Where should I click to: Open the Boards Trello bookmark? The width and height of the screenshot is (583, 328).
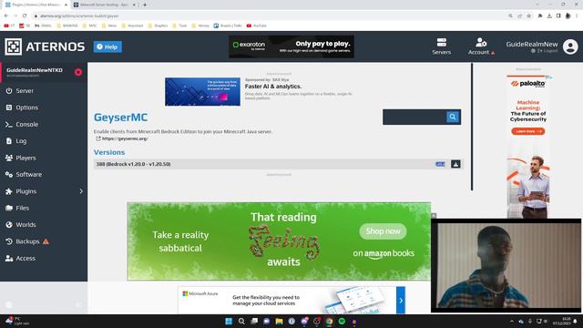pyautogui.click(x=228, y=26)
